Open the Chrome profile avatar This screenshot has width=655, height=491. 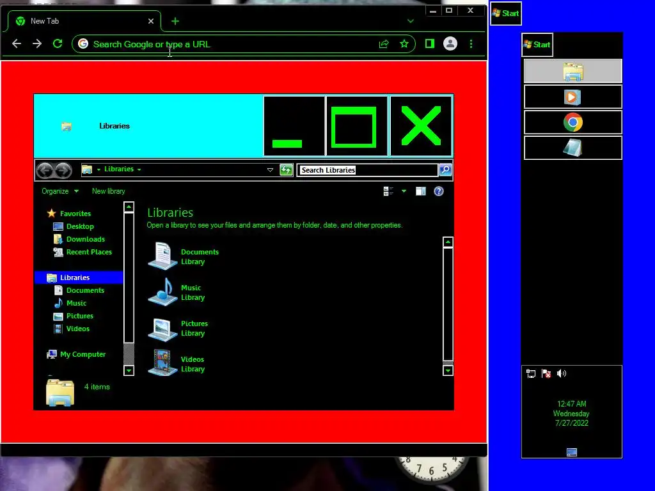pyautogui.click(x=450, y=43)
